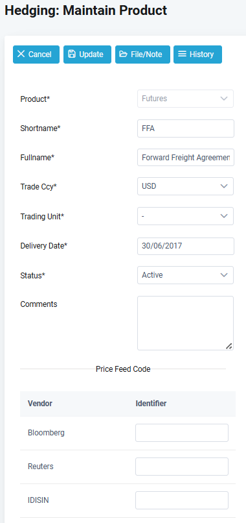Click the hamburger lines icon on History
Viewport: 246px width, 523px height.
pos(182,54)
